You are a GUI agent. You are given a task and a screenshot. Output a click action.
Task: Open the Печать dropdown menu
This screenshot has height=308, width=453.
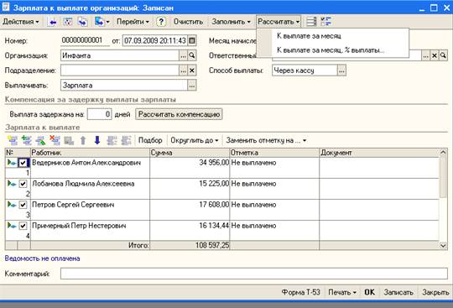point(342,292)
